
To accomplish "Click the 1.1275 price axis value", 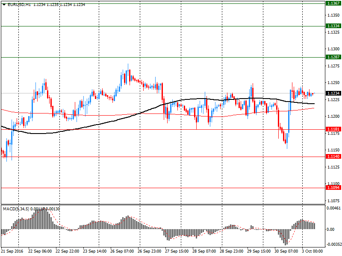I will (333, 66).
